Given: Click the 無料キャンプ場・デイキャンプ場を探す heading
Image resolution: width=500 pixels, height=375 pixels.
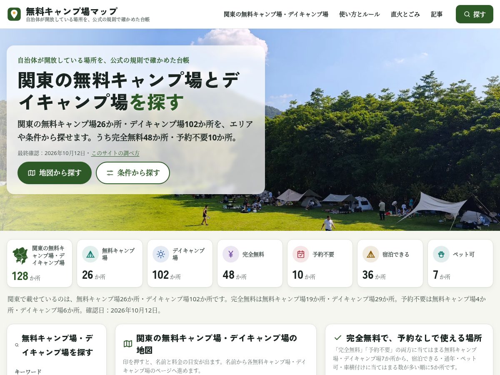Looking at the screenshot, I should [x=57, y=345].
